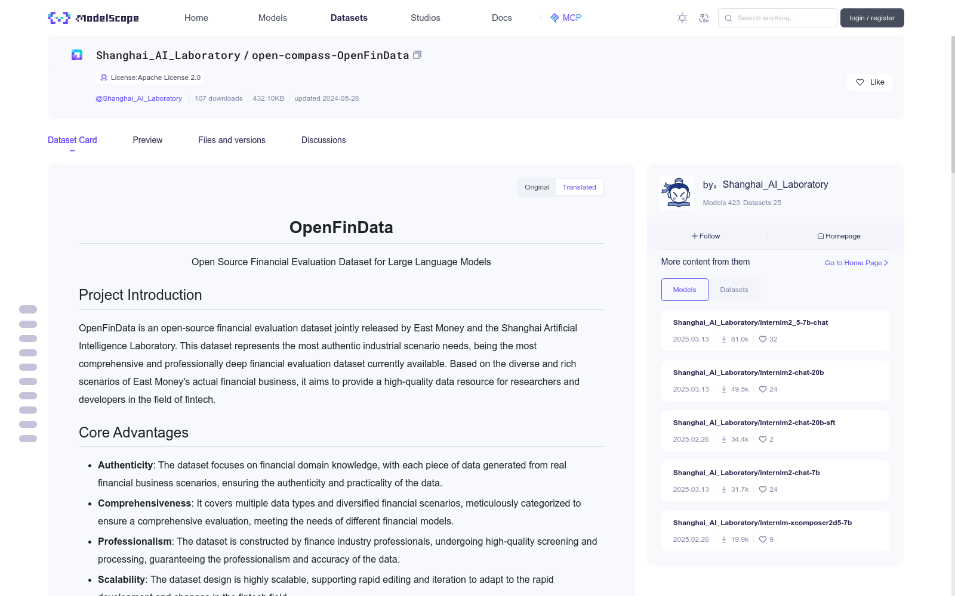
Task: Open the internlm2-chat-20b model card
Action: pos(775,381)
